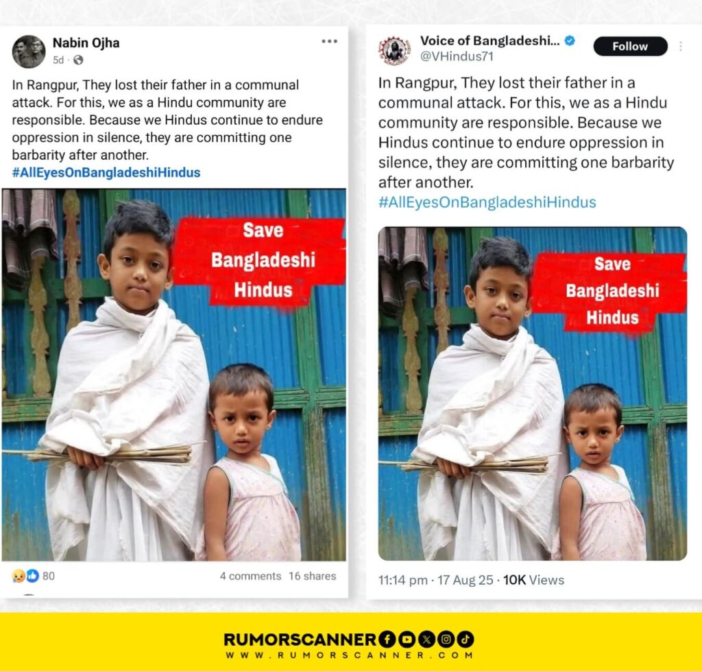Open Rumor Scanner's Instagram icon

[446, 639]
